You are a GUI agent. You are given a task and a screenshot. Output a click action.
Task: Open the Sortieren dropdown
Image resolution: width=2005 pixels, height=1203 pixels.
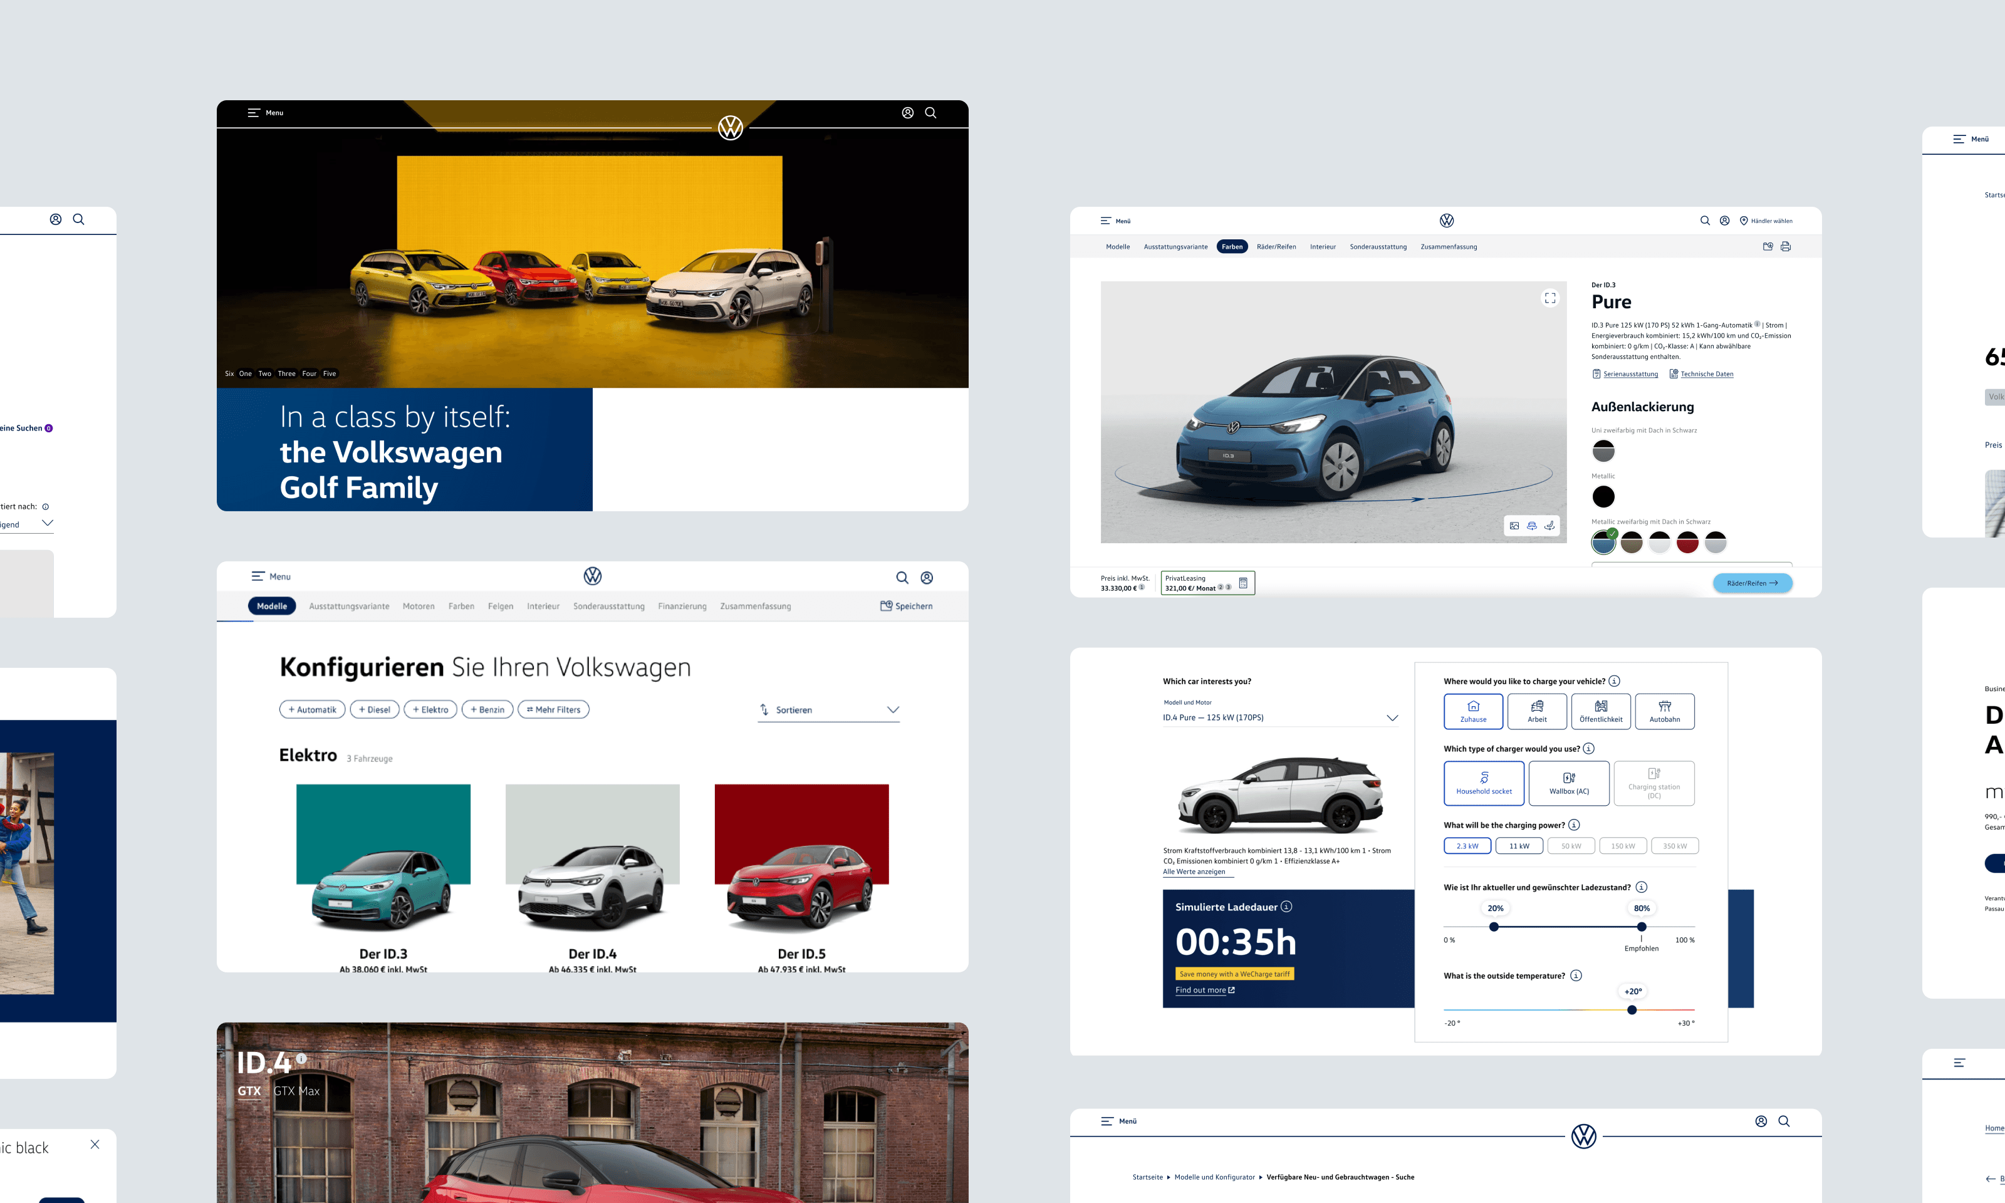[x=828, y=709]
